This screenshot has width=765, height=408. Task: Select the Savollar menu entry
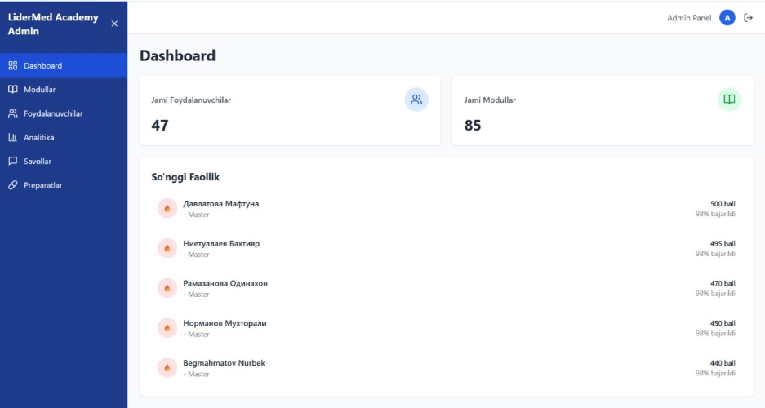tap(64, 161)
